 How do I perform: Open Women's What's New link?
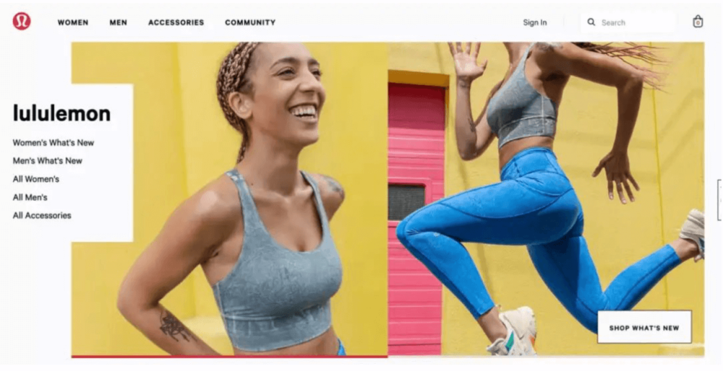(x=54, y=143)
